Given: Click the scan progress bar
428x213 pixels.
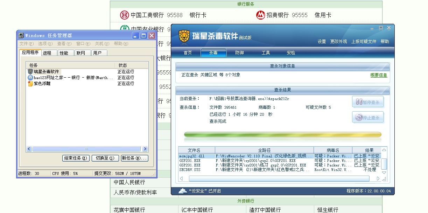Looking at the screenshot, I should (x=283, y=135).
